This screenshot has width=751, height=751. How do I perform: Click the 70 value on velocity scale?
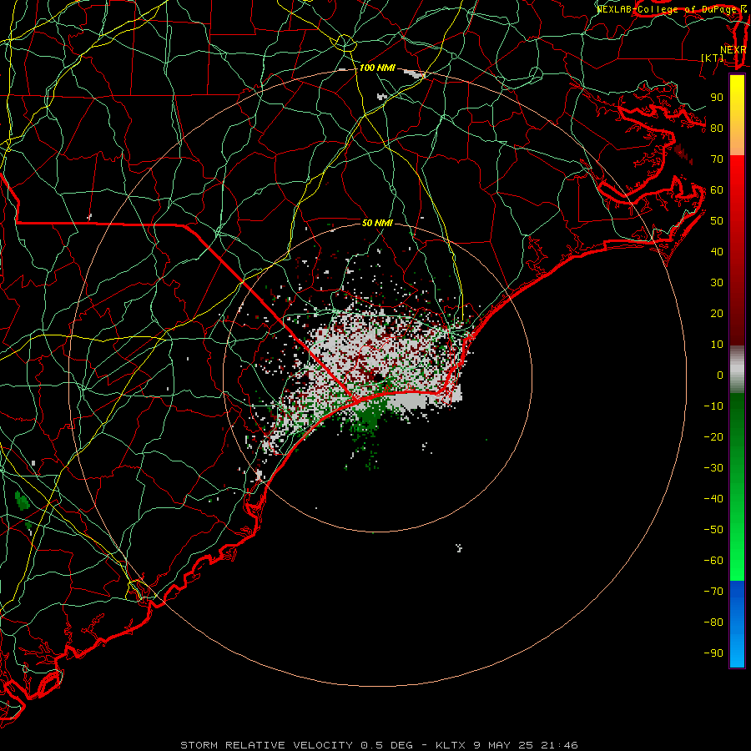(x=717, y=159)
